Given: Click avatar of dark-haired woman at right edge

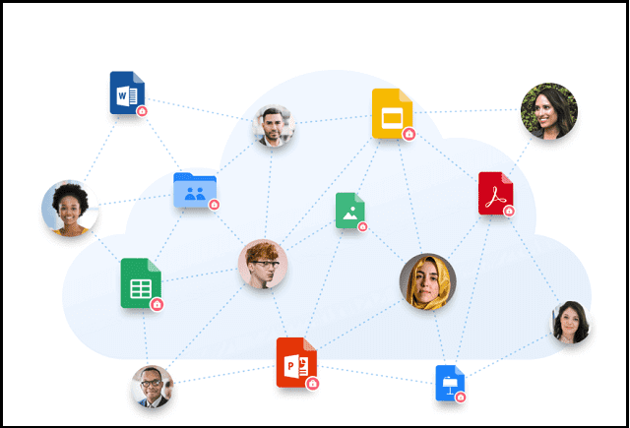Looking at the screenshot, I should [570, 323].
